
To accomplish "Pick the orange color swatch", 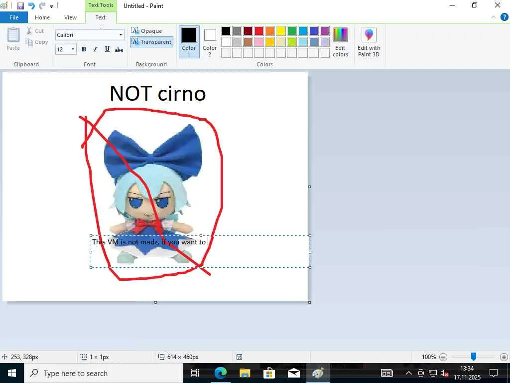I will click(270, 30).
